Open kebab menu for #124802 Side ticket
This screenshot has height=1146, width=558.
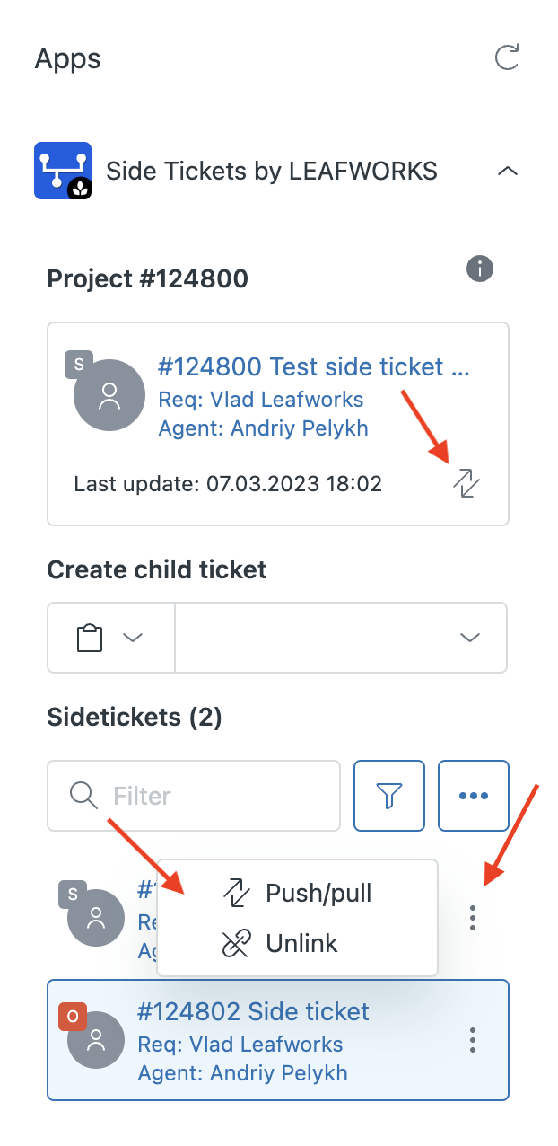point(473,1040)
